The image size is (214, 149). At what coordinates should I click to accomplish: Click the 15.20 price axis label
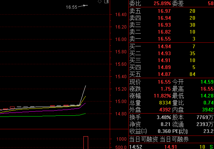tap(121, 89)
